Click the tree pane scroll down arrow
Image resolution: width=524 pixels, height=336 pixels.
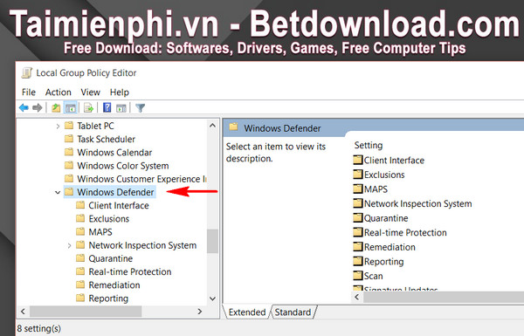(x=212, y=298)
